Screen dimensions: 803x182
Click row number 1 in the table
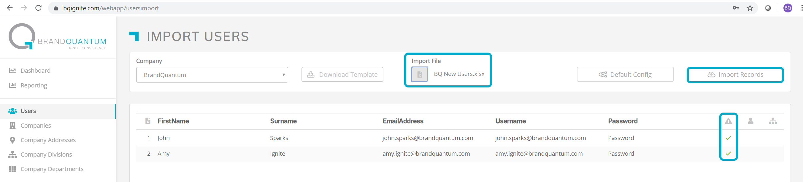149,138
